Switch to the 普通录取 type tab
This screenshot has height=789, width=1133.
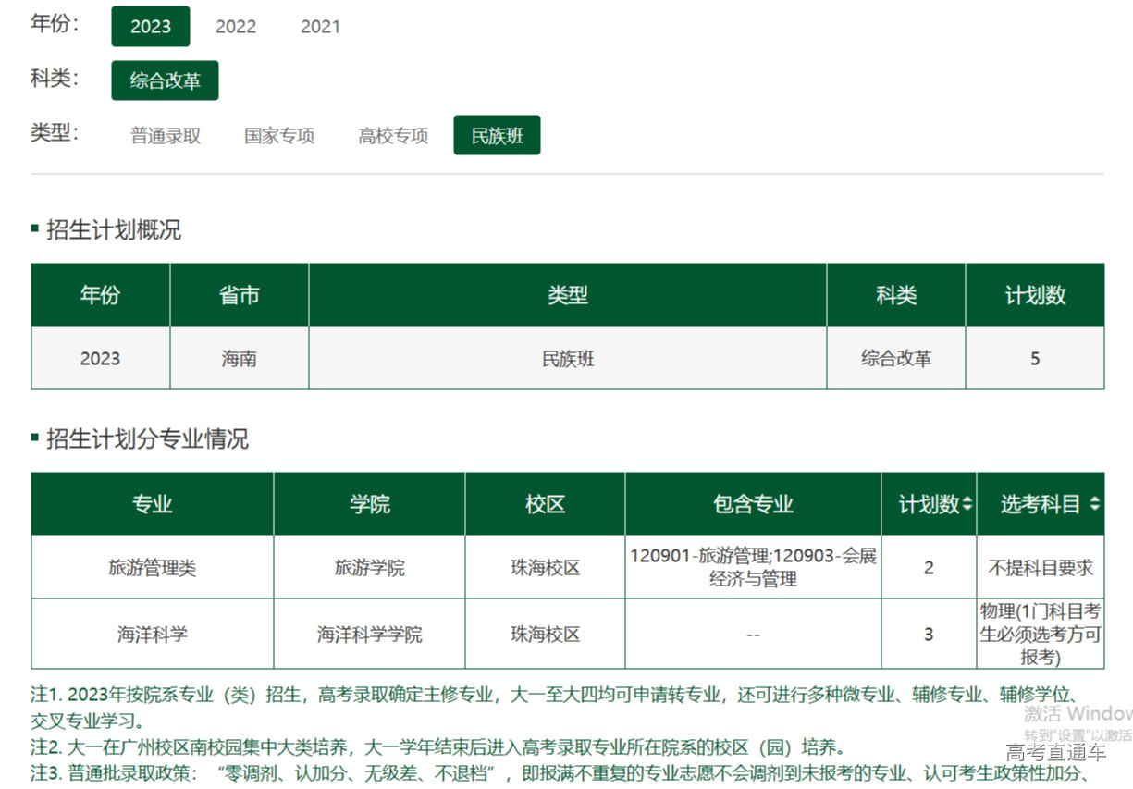(x=166, y=136)
